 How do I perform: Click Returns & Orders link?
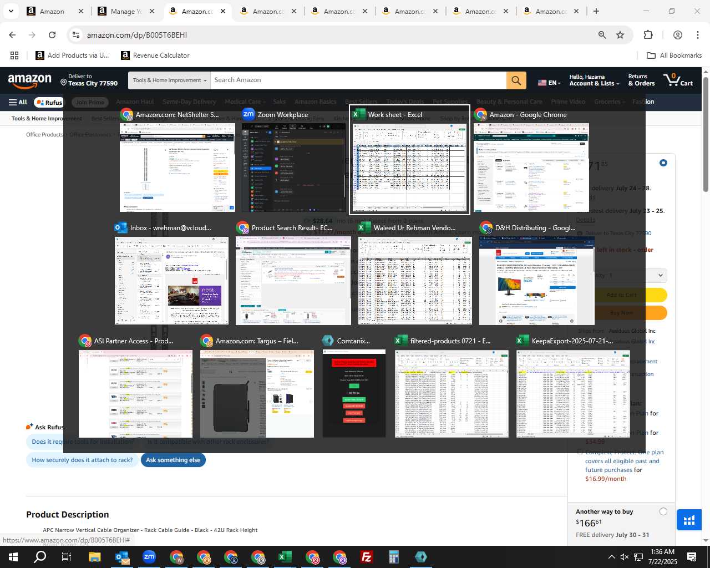tap(641, 80)
